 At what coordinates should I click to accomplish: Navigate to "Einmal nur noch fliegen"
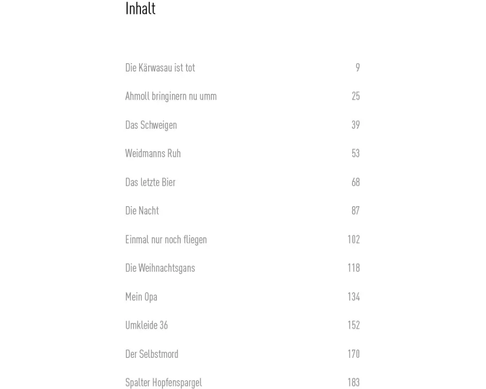166,239
